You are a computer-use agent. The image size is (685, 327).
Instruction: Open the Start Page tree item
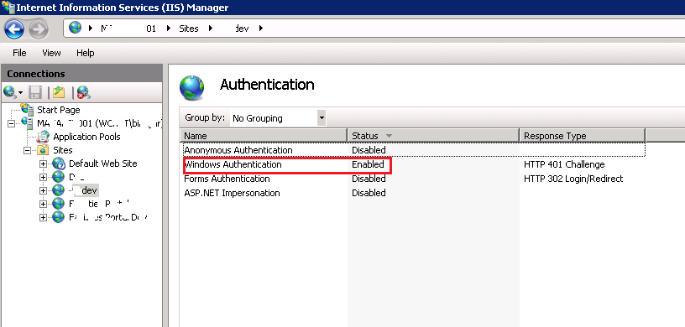[59, 110]
